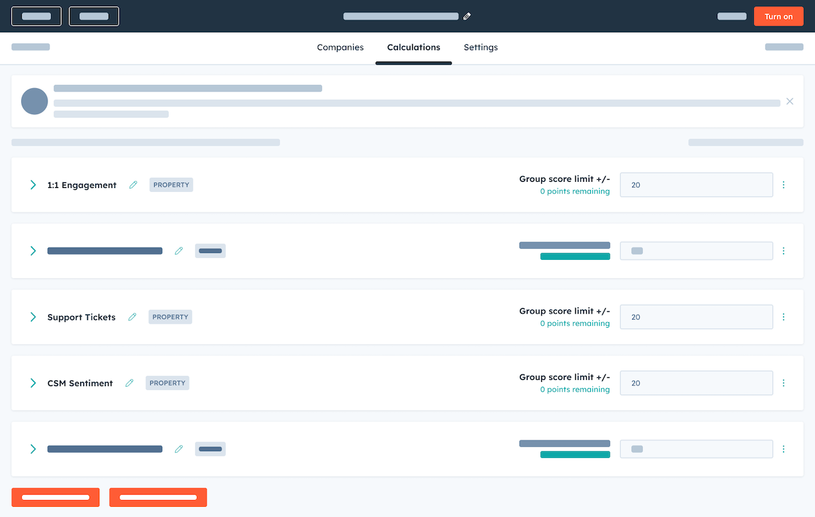Click the pencil to rename the score title

click(467, 16)
